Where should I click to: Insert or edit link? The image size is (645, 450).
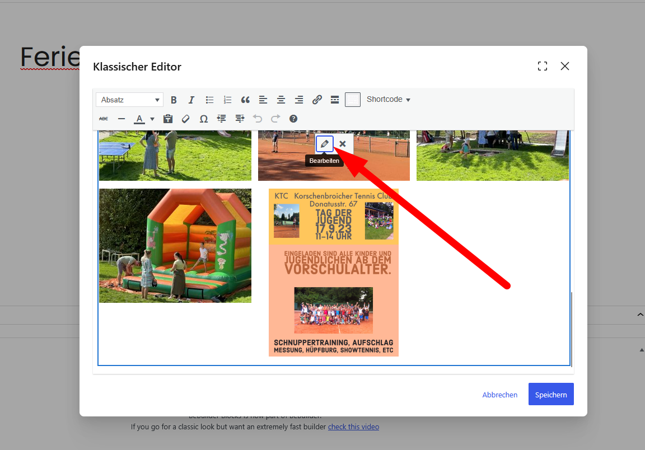point(317,100)
